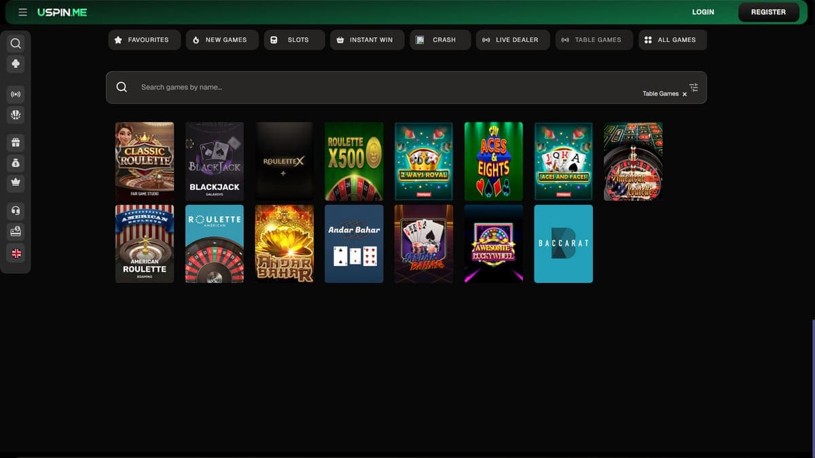Show the All Games category
This screenshot has width=815, height=458.
click(672, 40)
